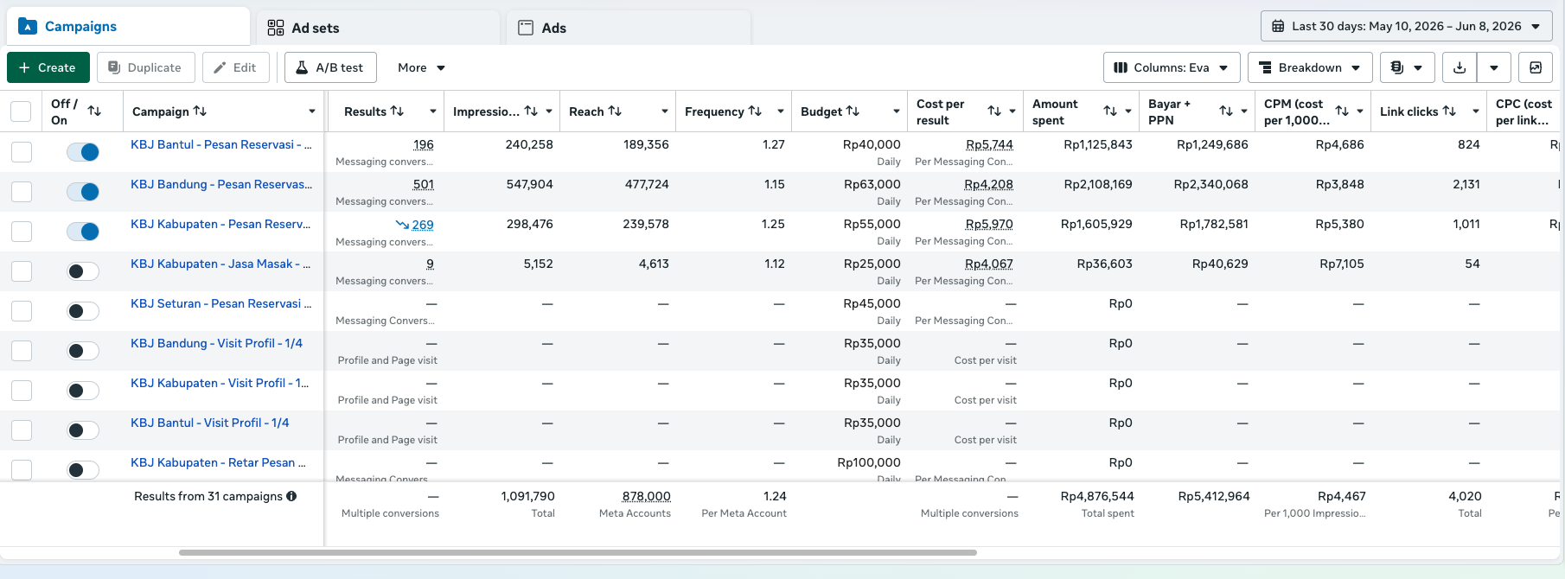The image size is (1565, 579).
Task: Click the horizontal scrollbar below the table
Action: pyautogui.click(x=578, y=552)
